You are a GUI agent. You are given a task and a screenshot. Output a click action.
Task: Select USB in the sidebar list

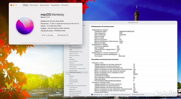click(71, 50)
